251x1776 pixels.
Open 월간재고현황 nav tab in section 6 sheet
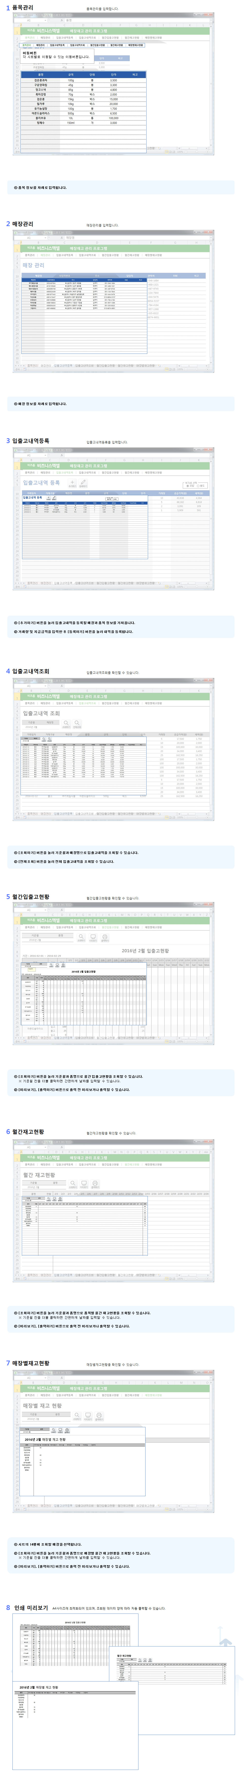[x=132, y=1164]
